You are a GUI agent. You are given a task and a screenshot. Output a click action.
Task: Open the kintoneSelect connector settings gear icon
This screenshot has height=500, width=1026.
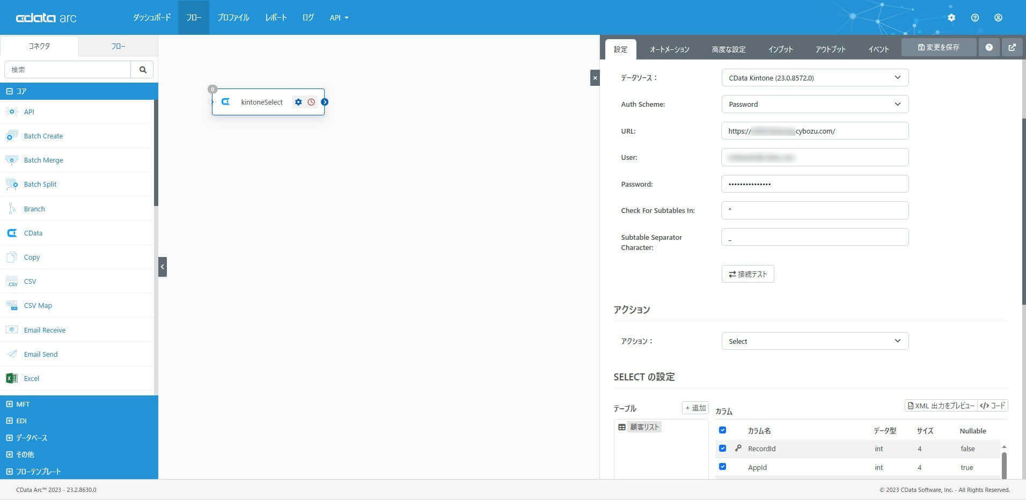(x=298, y=101)
